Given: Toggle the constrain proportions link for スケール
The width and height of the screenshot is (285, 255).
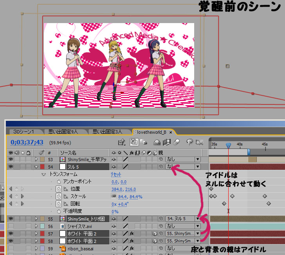Looking at the screenshot, I should pyautogui.click(x=114, y=196).
